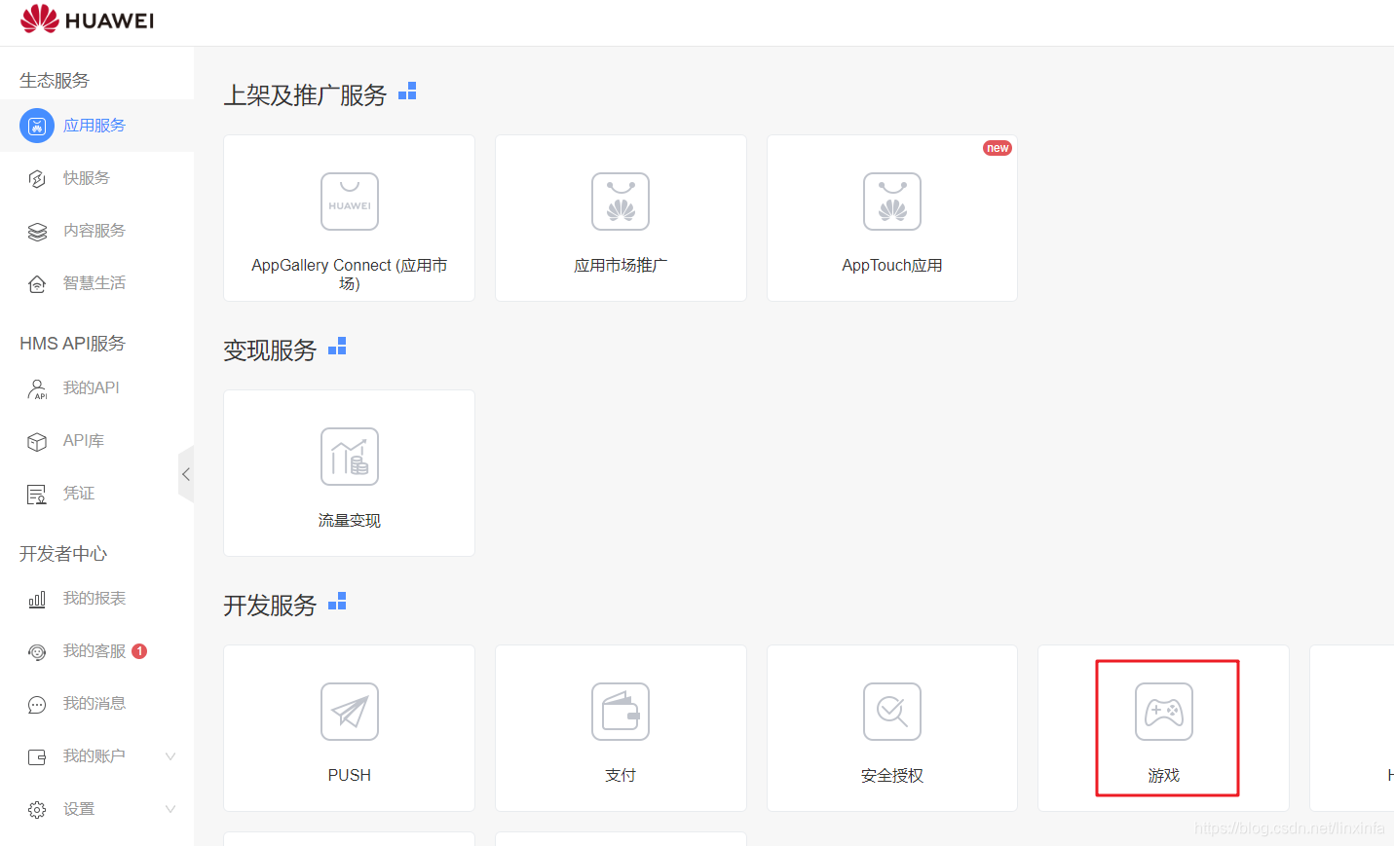Collapse the sidebar with the arrow handle
The width and height of the screenshot is (1394, 846).
pos(186,474)
